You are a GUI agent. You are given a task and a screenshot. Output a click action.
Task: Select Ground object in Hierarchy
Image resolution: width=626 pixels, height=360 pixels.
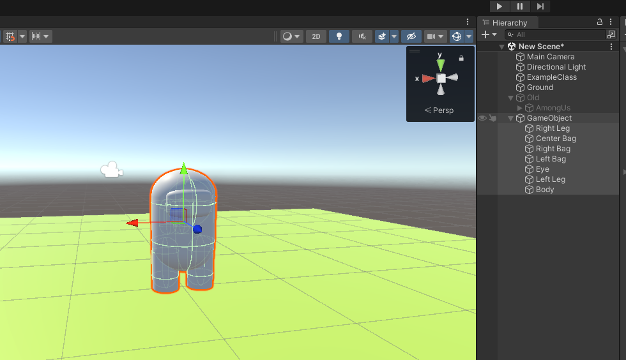(x=540, y=87)
